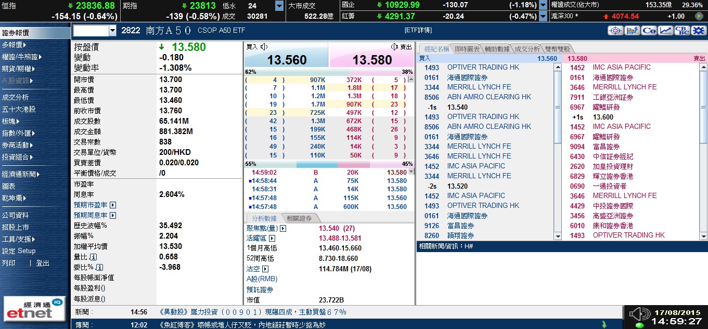708x329 pixels.
Task: Click arrow box next to 沽空
Action: (265, 269)
